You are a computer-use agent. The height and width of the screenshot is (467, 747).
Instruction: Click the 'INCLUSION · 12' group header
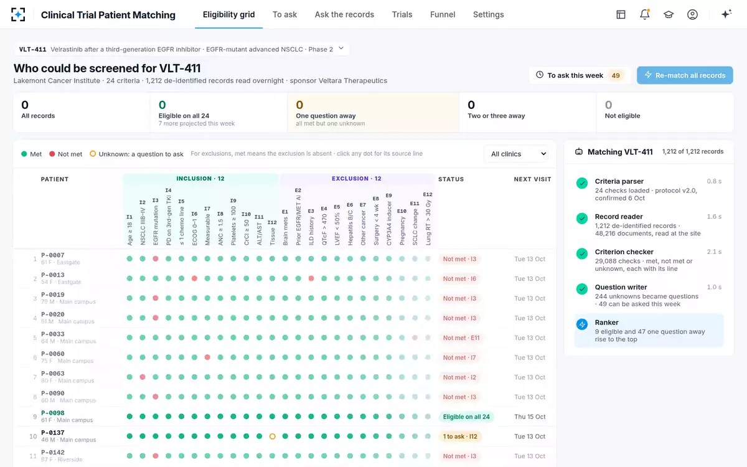click(x=200, y=179)
